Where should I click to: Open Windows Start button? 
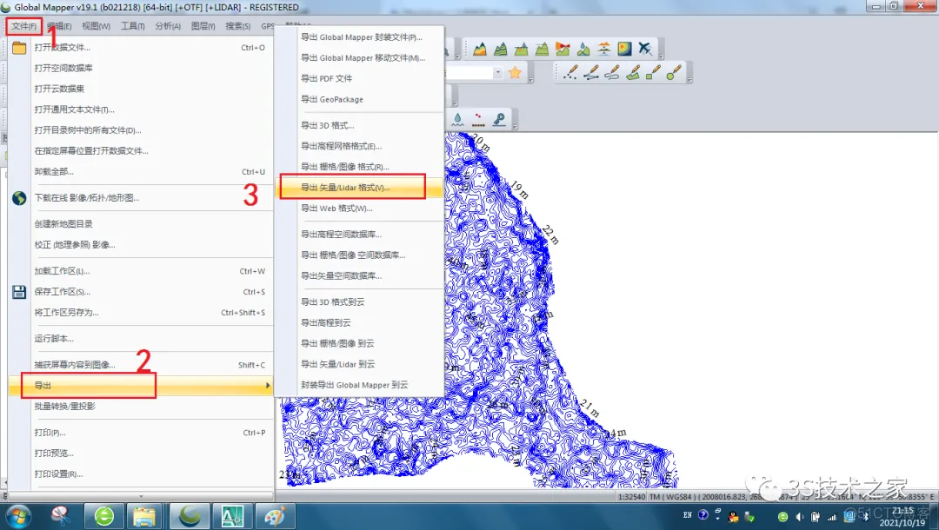pyautogui.click(x=17, y=516)
